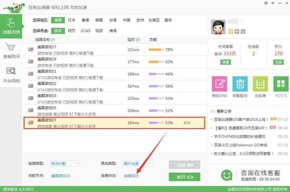Click the 46% load bar of 美国游戏01

click(157, 74)
